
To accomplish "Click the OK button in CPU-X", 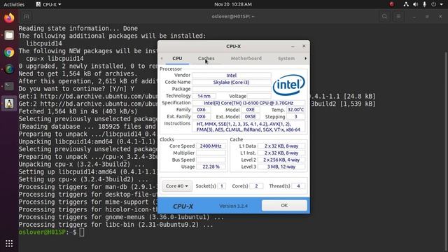I will [x=284, y=205].
